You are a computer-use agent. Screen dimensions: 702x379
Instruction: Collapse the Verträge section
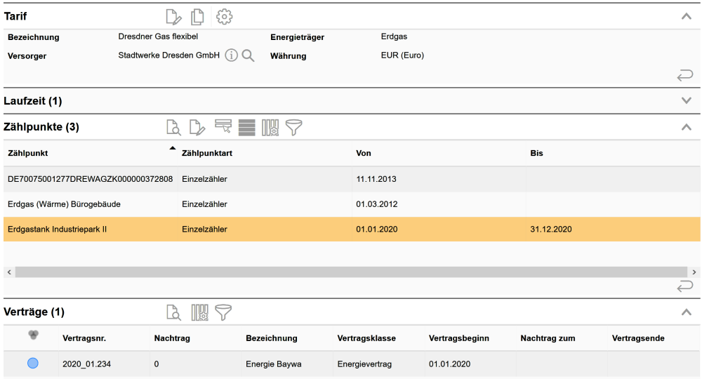pyautogui.click(x=687, y=312)
